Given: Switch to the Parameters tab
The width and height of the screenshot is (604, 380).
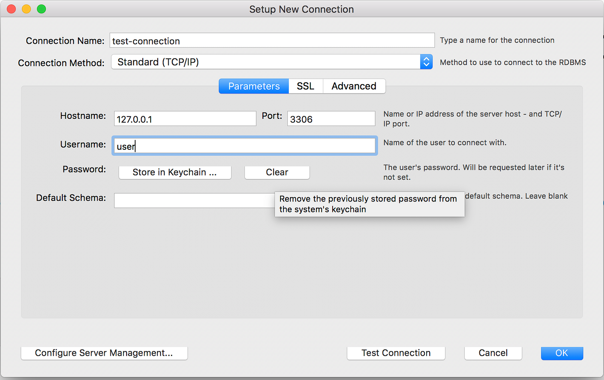Looking at the screenshot, I should pos(254,86).
